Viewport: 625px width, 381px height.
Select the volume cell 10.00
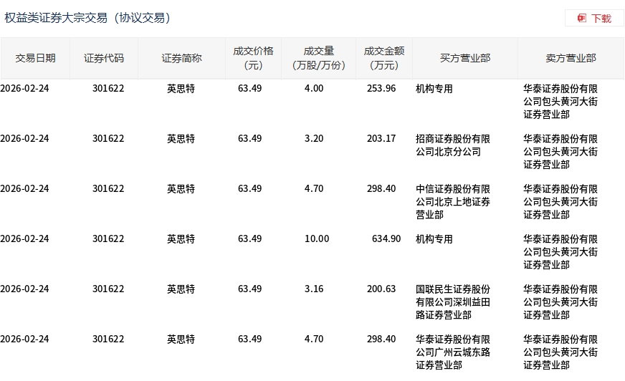[317, 239]
